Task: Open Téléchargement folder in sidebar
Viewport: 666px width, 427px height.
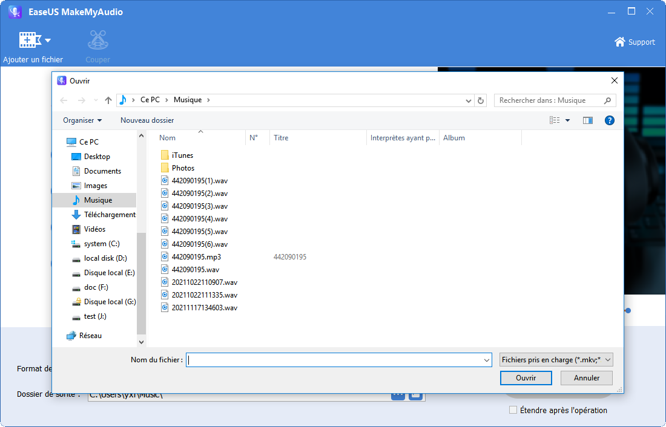Action: (104, 215)
